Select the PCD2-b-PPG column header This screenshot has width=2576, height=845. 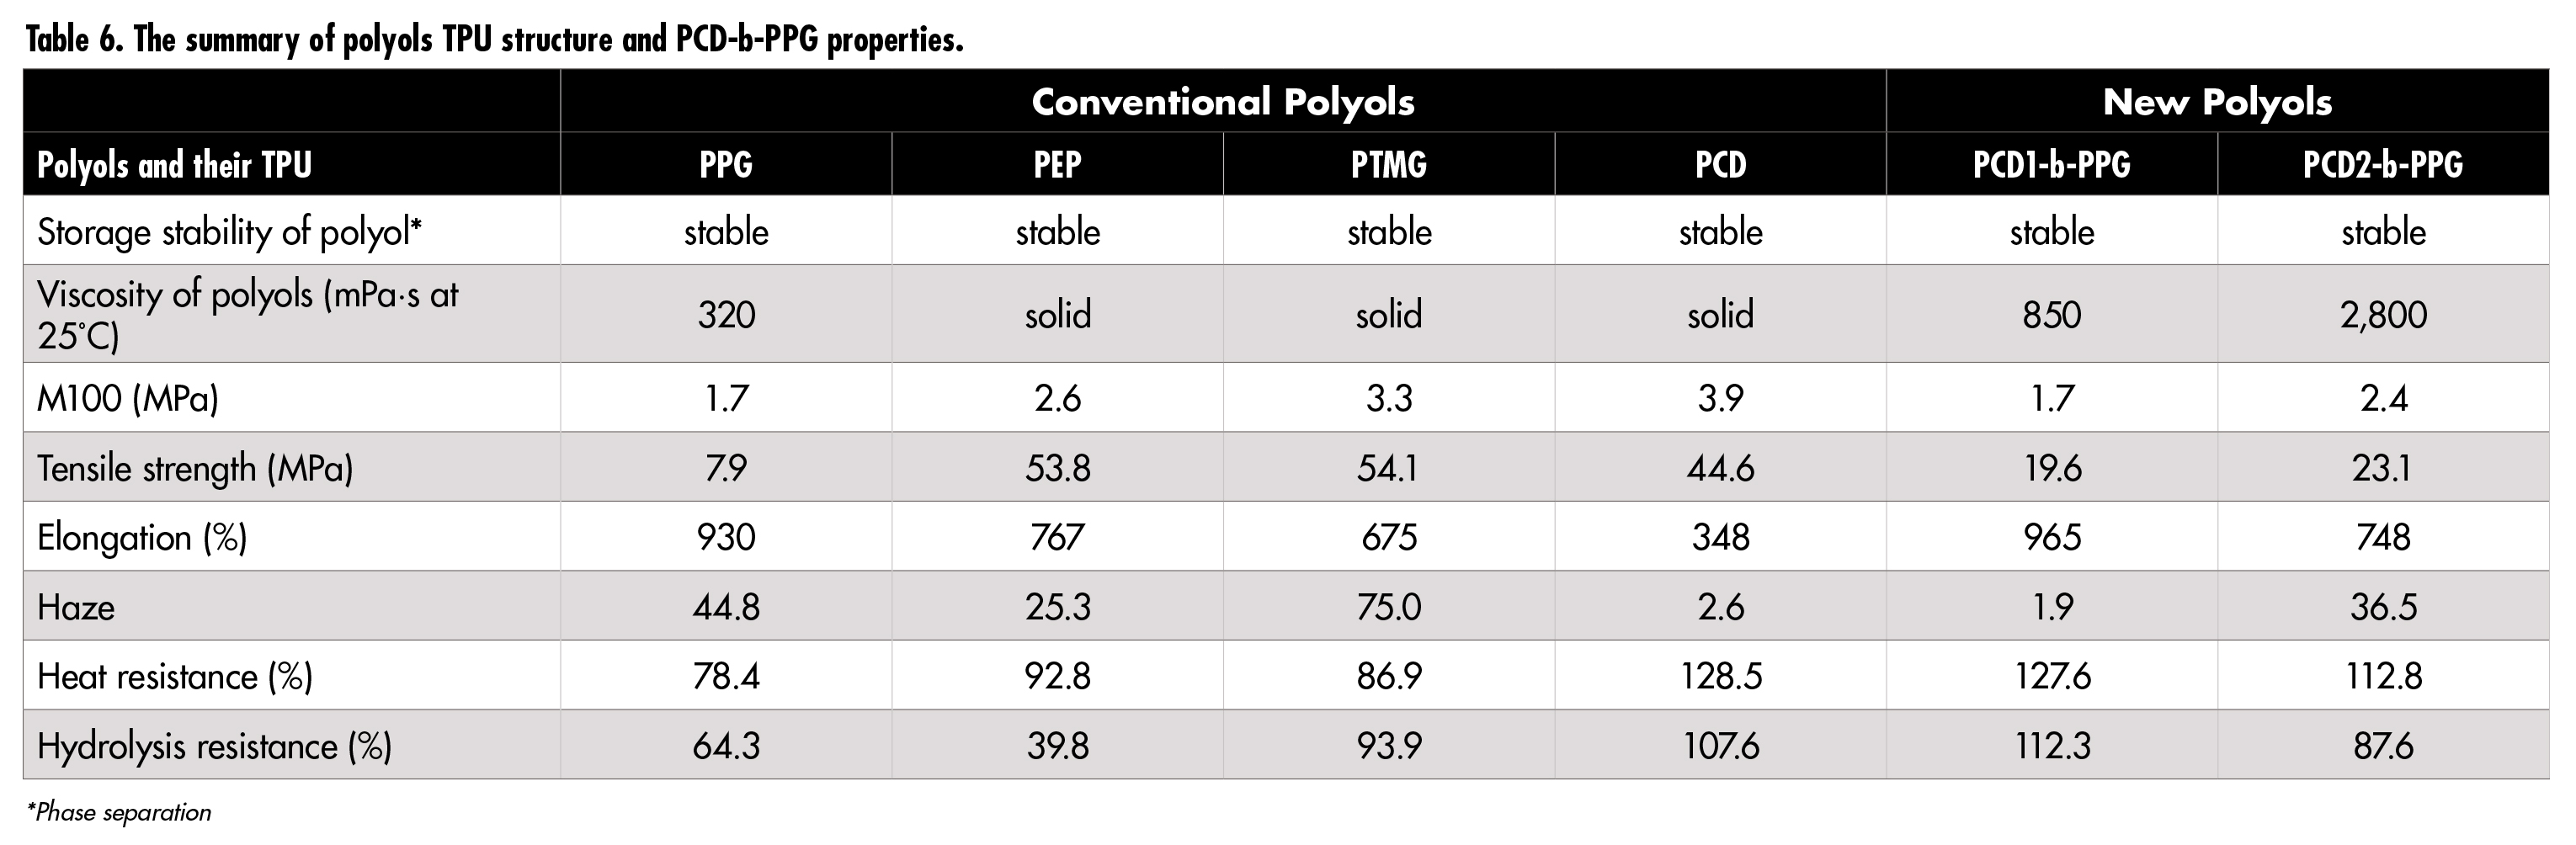click(2382, 164)
